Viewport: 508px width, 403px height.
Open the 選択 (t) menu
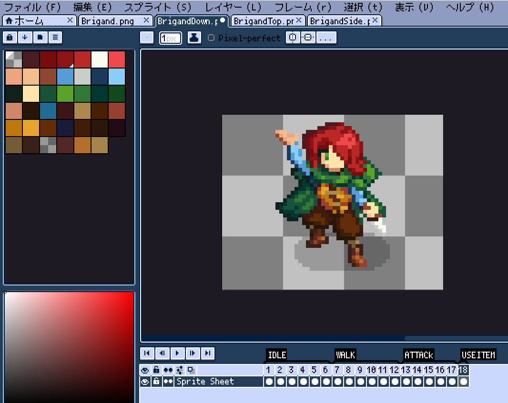[363, 7]
